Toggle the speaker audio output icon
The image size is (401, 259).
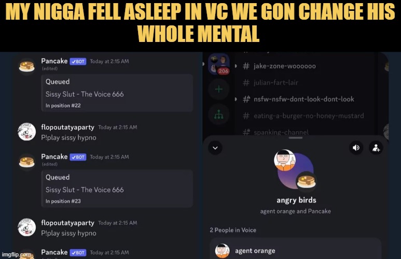pos(356,148)
